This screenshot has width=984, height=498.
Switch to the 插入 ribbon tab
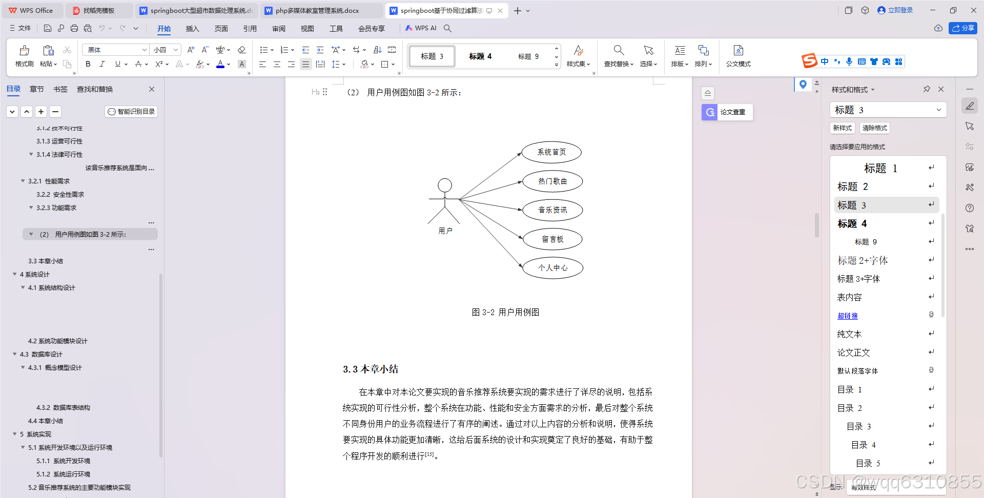click(192, 29)
